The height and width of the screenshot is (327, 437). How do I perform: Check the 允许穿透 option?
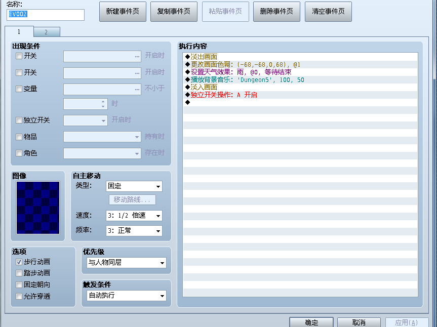pyautogui.click(x=19, y=296)
